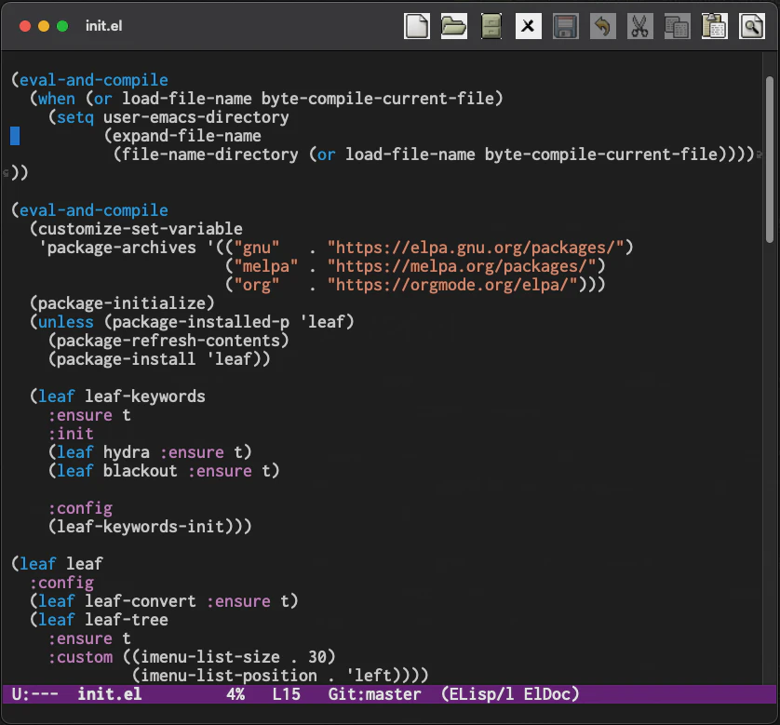Open directory (Dired) cabinet icon

tap(491, 26)
